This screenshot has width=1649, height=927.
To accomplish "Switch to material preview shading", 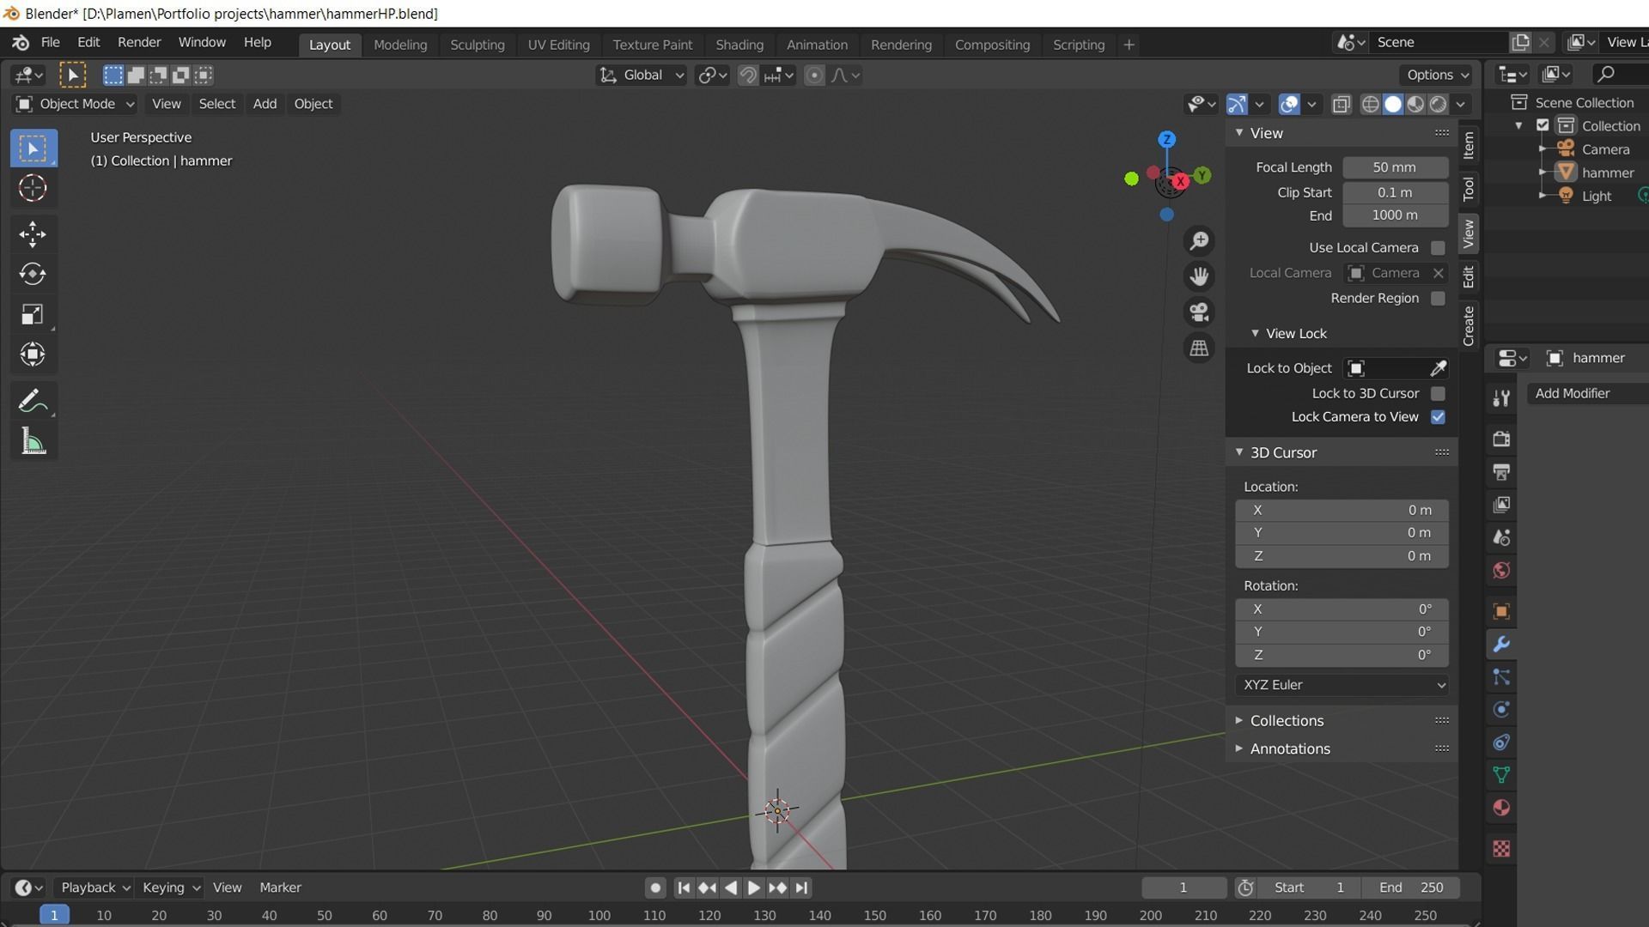I will coord(1415,104).
